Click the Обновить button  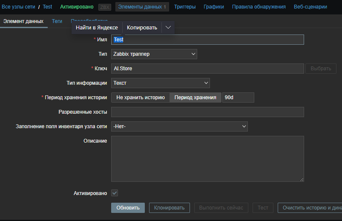pyautogui.click(x=128, y=208)
